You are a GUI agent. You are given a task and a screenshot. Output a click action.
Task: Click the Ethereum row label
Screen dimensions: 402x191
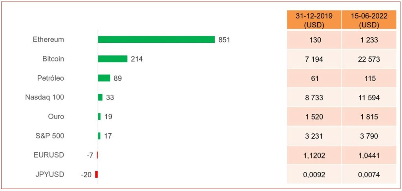[x=48, y=40]
